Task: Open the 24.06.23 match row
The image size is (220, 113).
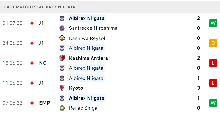Action: (x=110, y=43)
